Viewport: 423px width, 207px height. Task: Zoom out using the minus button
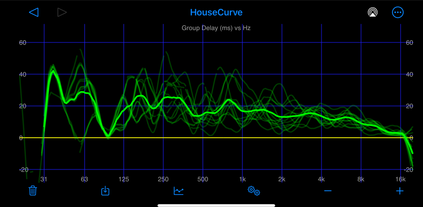coord(328,191)
